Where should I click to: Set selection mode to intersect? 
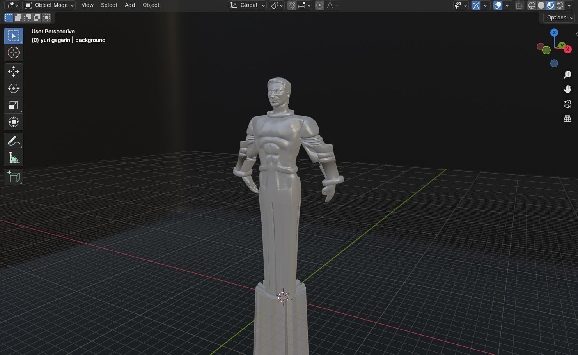coord(46,18)
